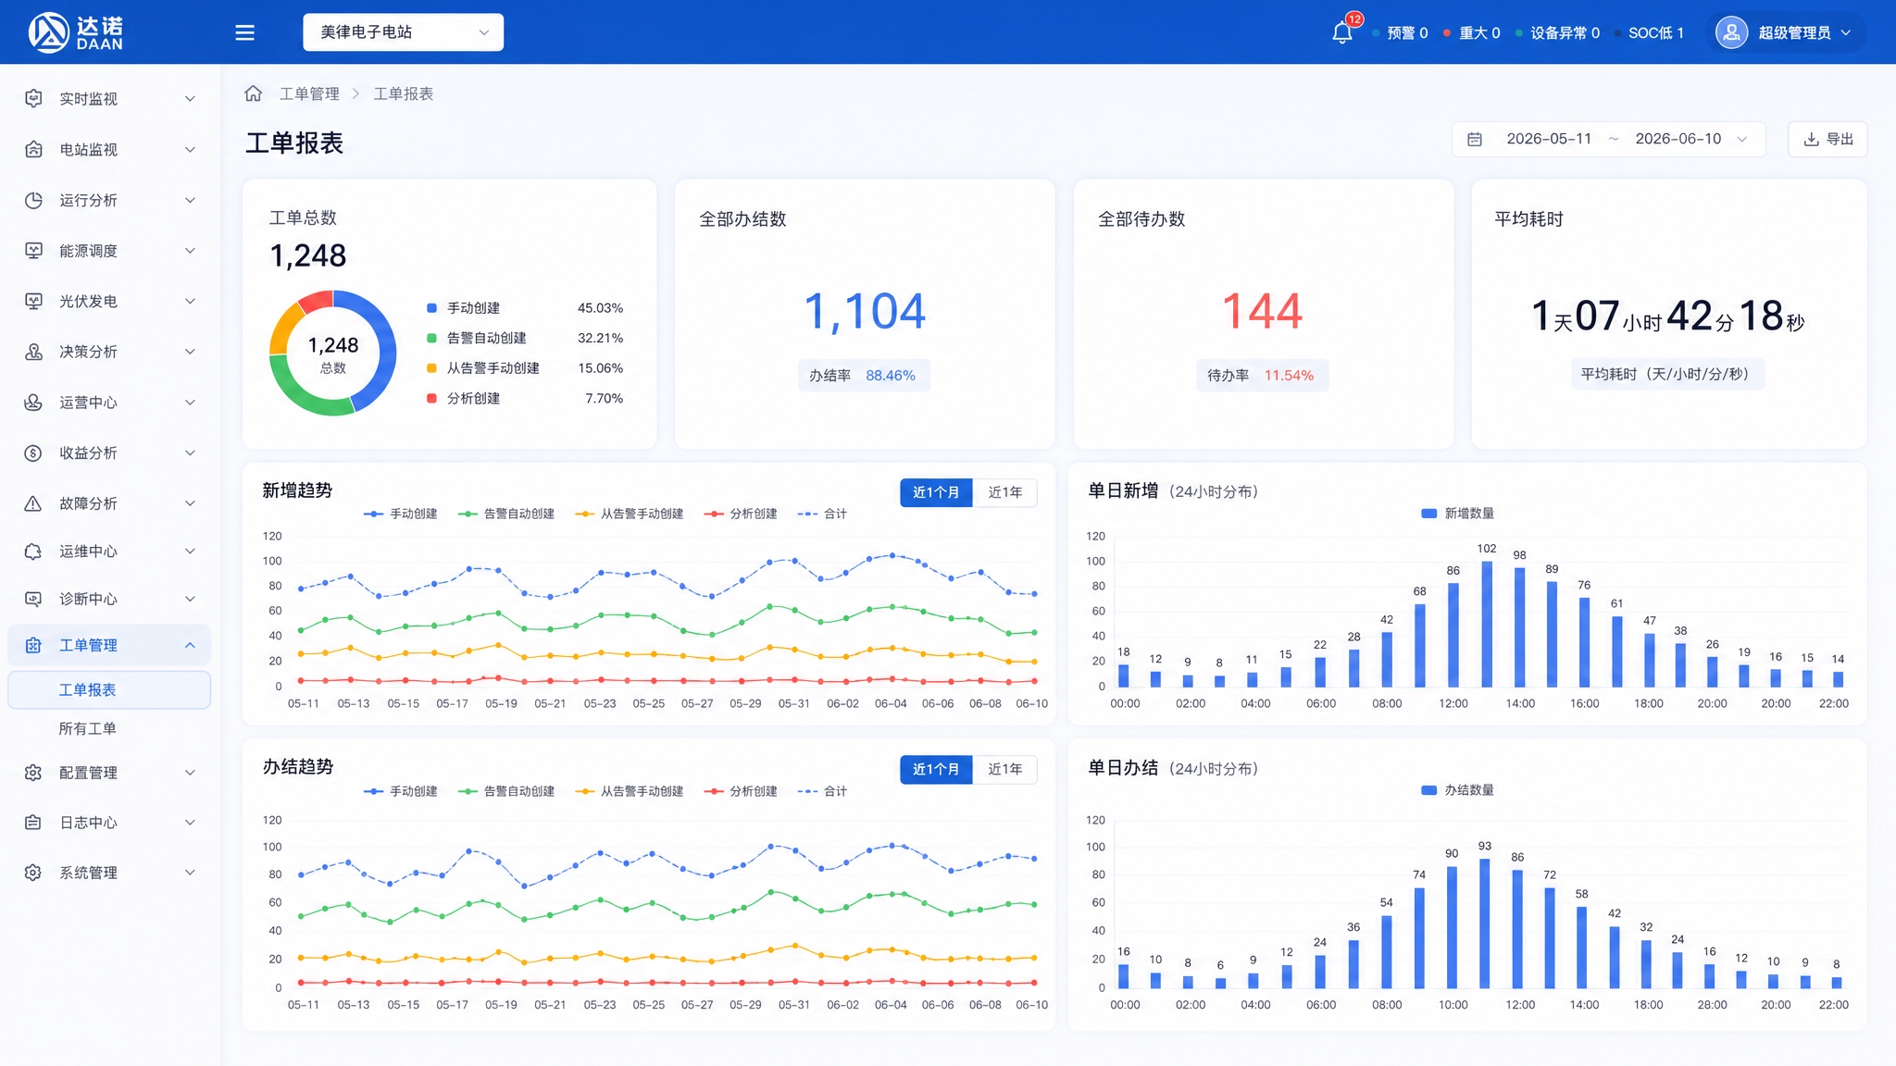Open the 美律电子电站 station dropdown
The width and height of the screenshot is (1896, 1066).
pyautogui.click(x=404, y=32)
